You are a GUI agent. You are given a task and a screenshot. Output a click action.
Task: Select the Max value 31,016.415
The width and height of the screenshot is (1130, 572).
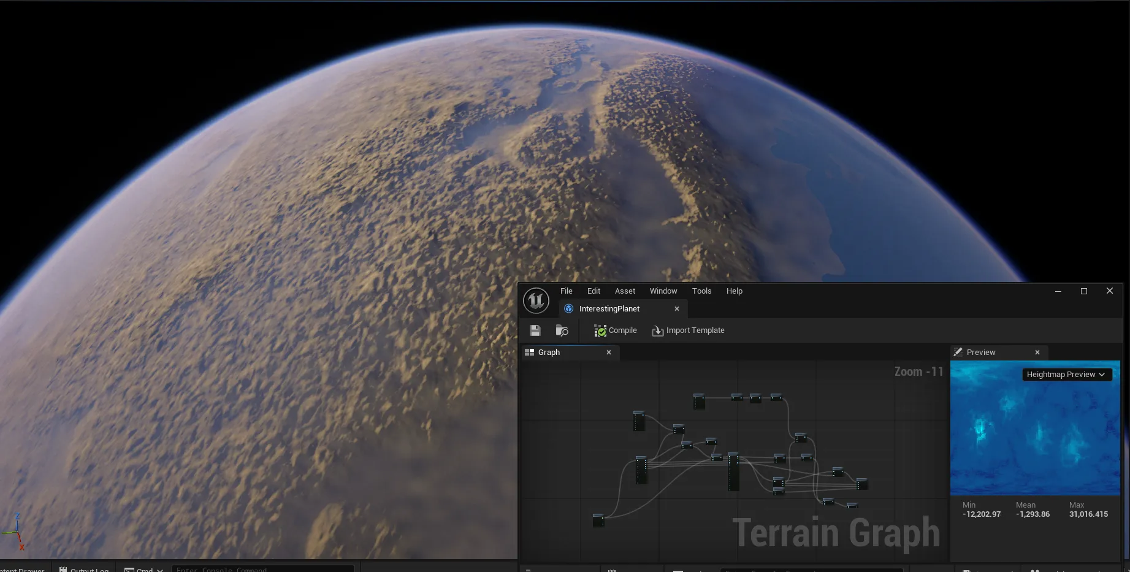pos(1088,514)
